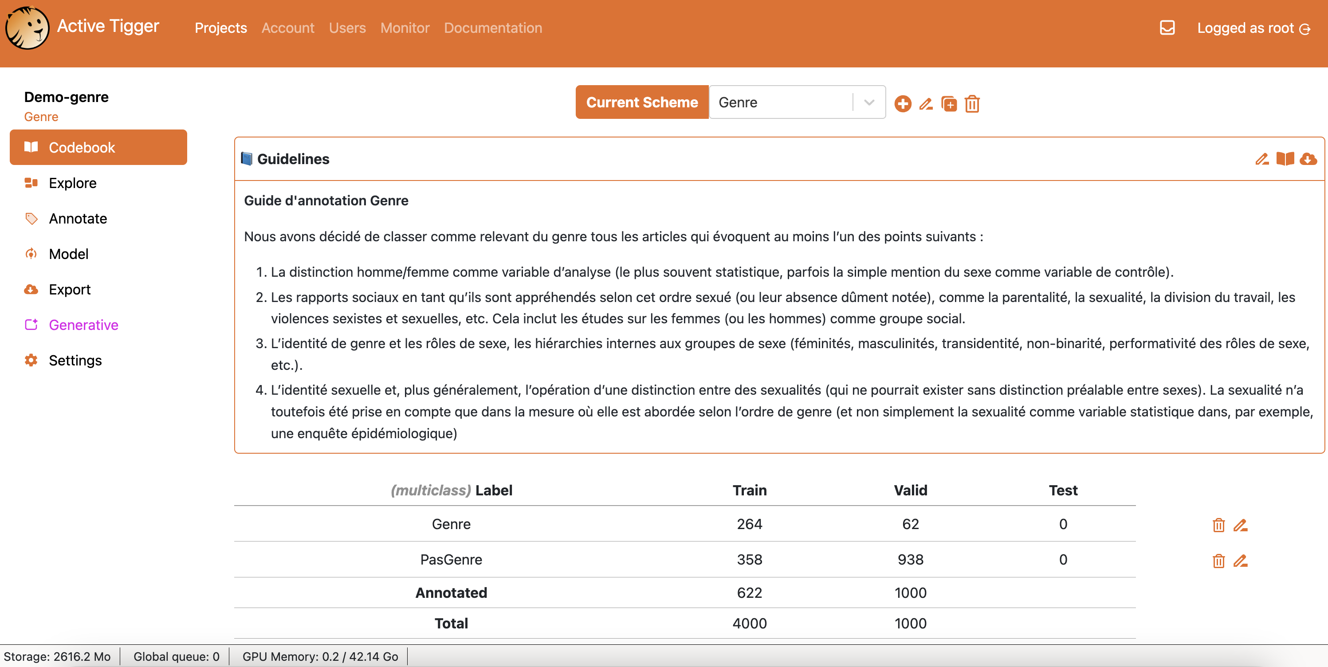This screenshot has width=1328, height=667.
Task: Click the Model sidebar icon
Action: [x=31, y=254]
